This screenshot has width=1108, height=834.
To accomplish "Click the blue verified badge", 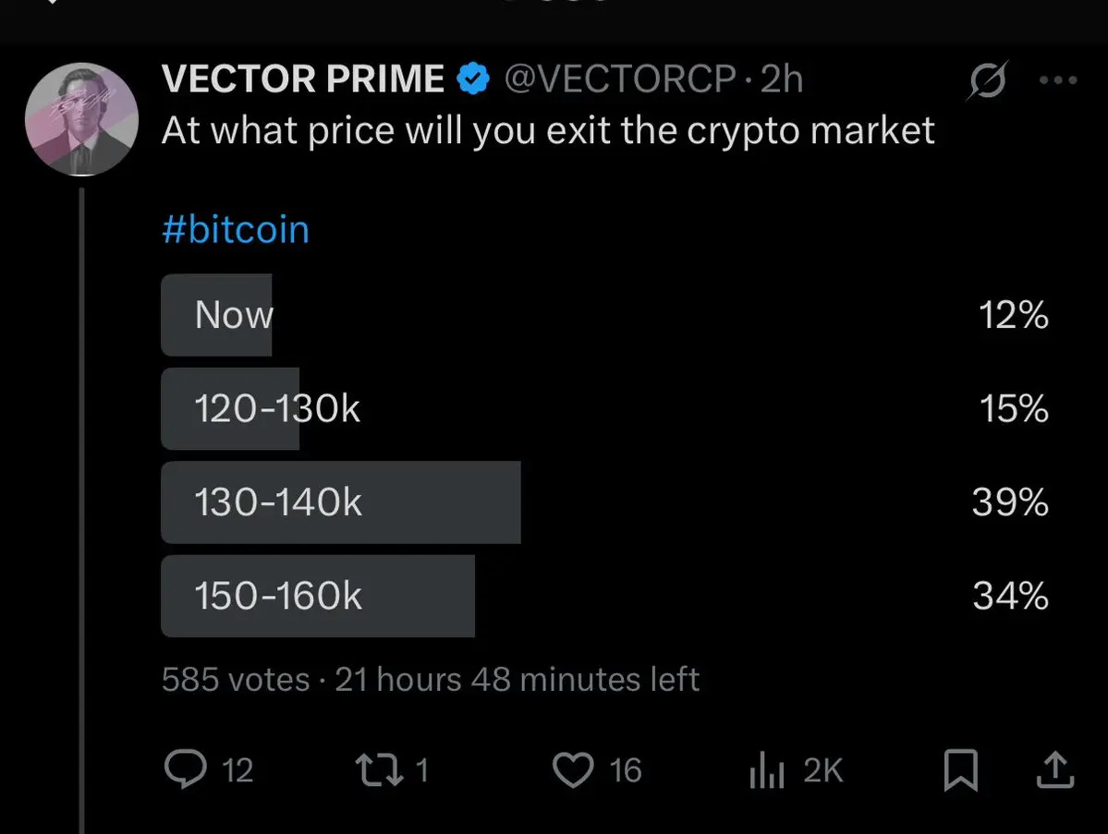I will [x=473, y=79].
